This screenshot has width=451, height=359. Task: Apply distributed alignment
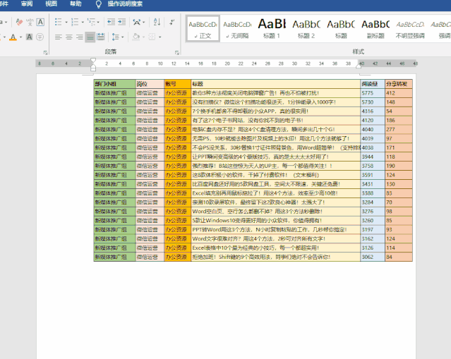click(101, 37)
